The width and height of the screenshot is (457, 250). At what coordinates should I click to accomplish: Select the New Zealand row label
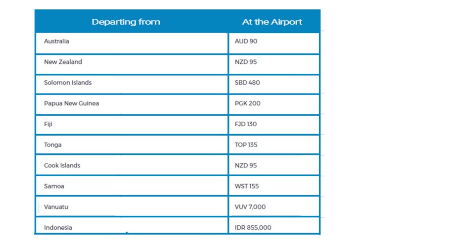tap(63, 62)
